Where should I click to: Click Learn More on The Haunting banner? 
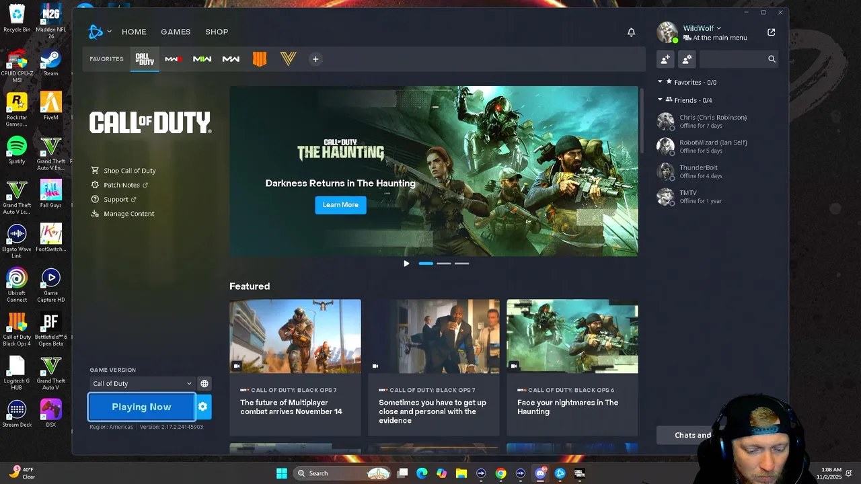tap(340, 205)
